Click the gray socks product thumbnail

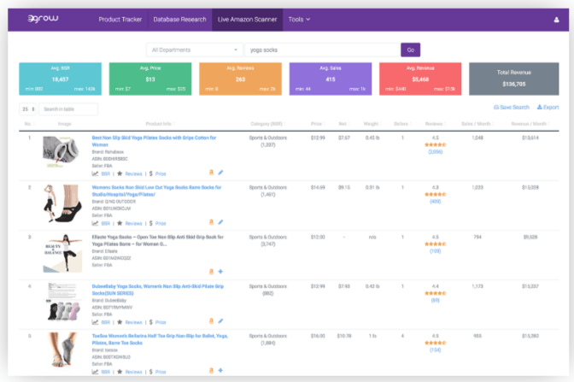61,151
